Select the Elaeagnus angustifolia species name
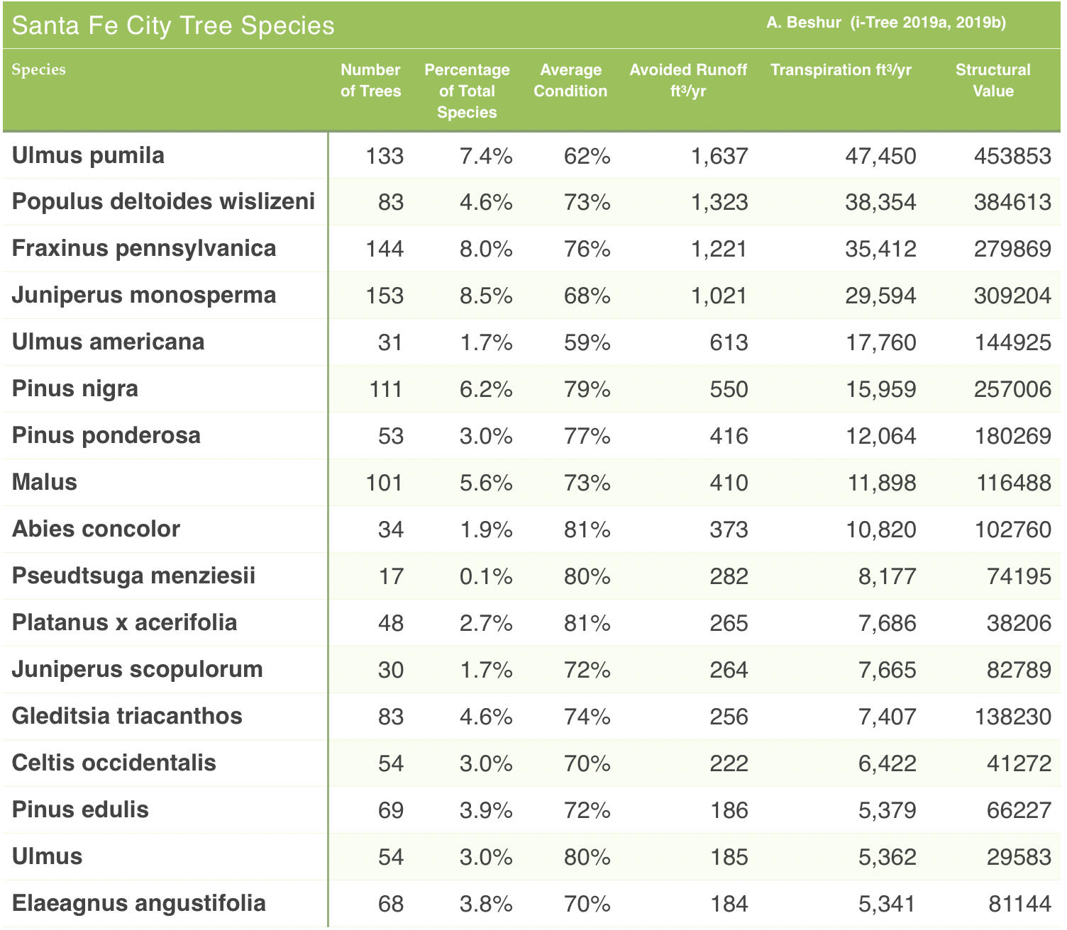Viewport: 1067px width, 930px height. tap(139, 903)
